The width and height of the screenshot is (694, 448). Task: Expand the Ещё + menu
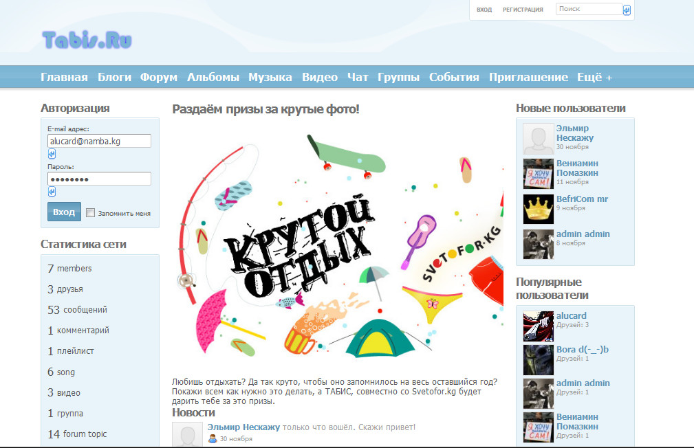point(594,78)
